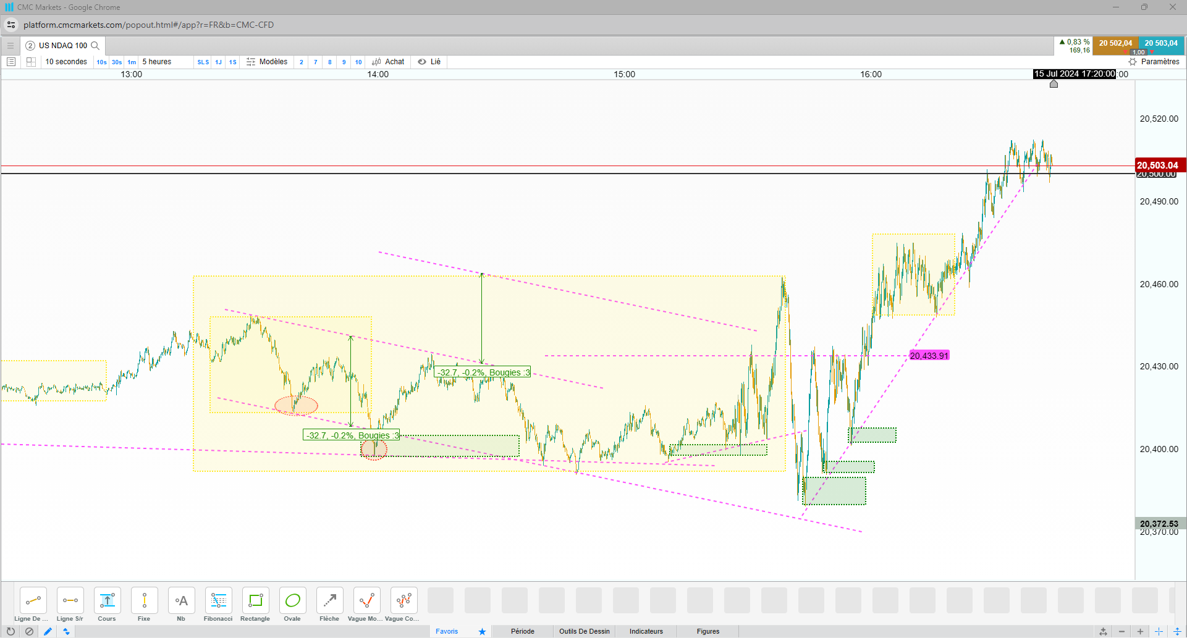1187x638 pixels.
Task: Toggle the Lié linked eye option
Action: [429, 62]
